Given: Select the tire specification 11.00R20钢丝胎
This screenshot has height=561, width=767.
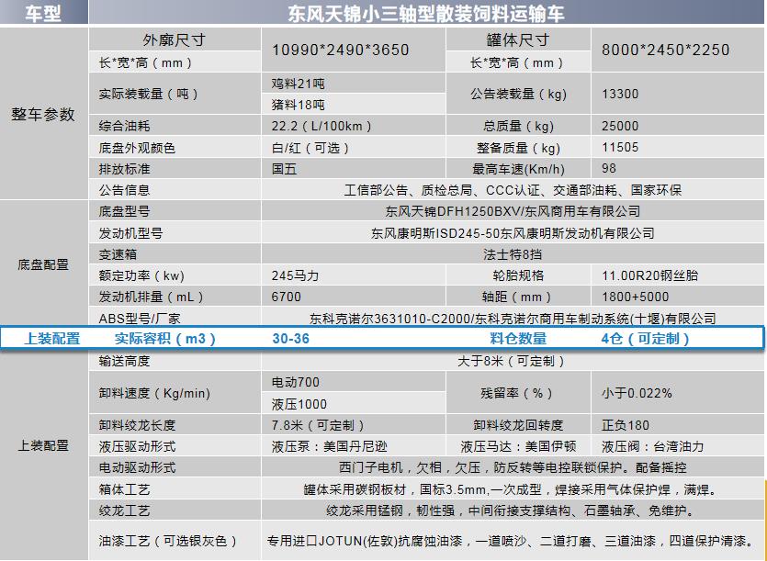Looking at the screenshot, I should [x=649, y=275].
